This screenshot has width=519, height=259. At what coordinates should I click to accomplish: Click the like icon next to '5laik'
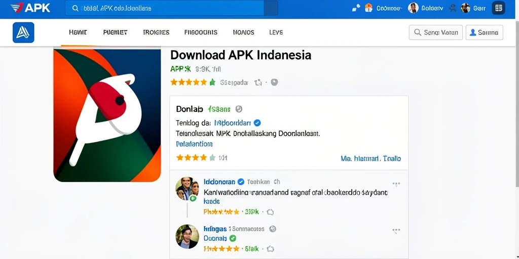270,248
